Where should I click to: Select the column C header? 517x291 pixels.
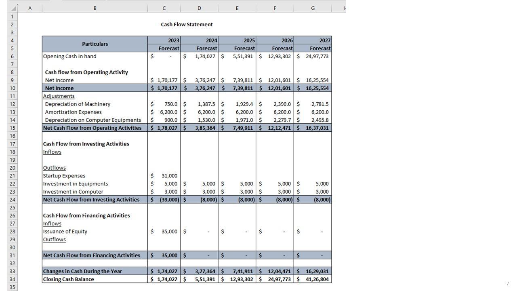click(x=164, y=8)
